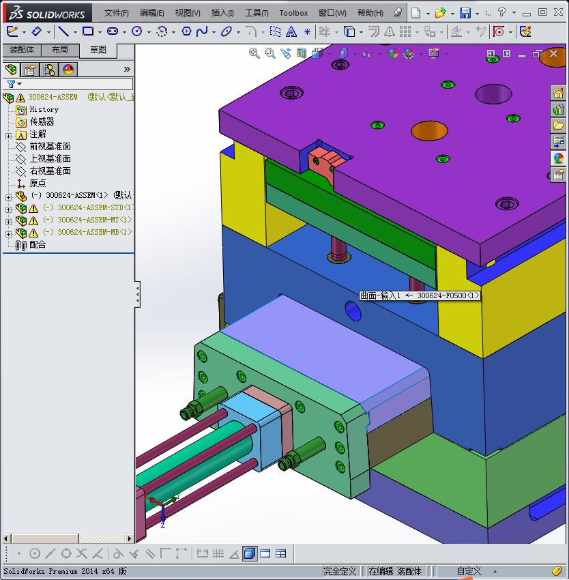
Task: Open the 编辑(E) menu
Action: coord(151,13)
